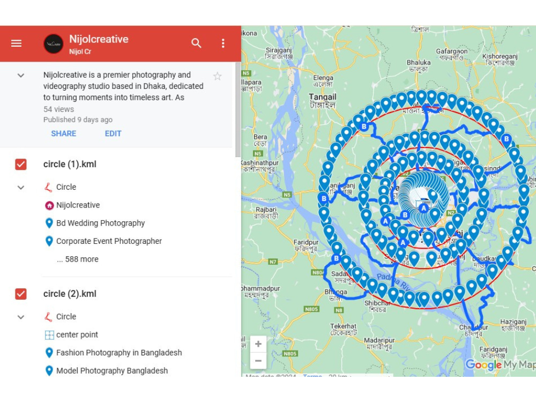Image resolution: width=536 pixels, height=402 pixels.
Task: Open the search magnifier icon
Action: click(196, 43)
